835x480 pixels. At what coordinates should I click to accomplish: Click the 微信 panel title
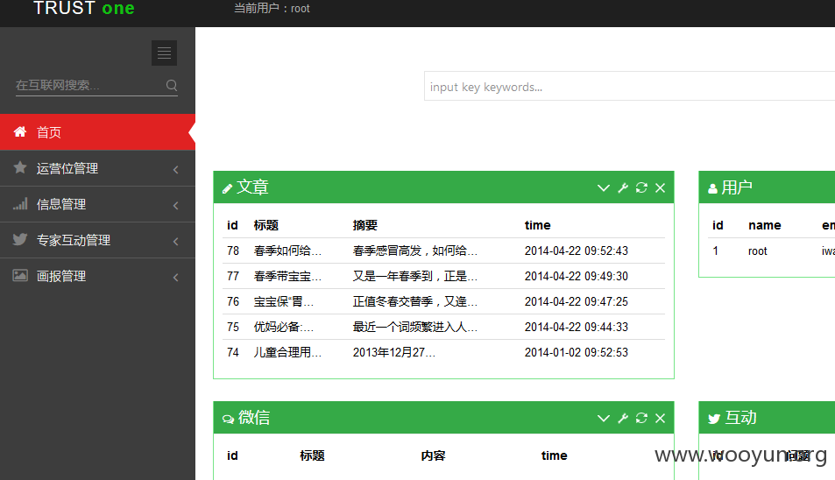tap(254, 418)
